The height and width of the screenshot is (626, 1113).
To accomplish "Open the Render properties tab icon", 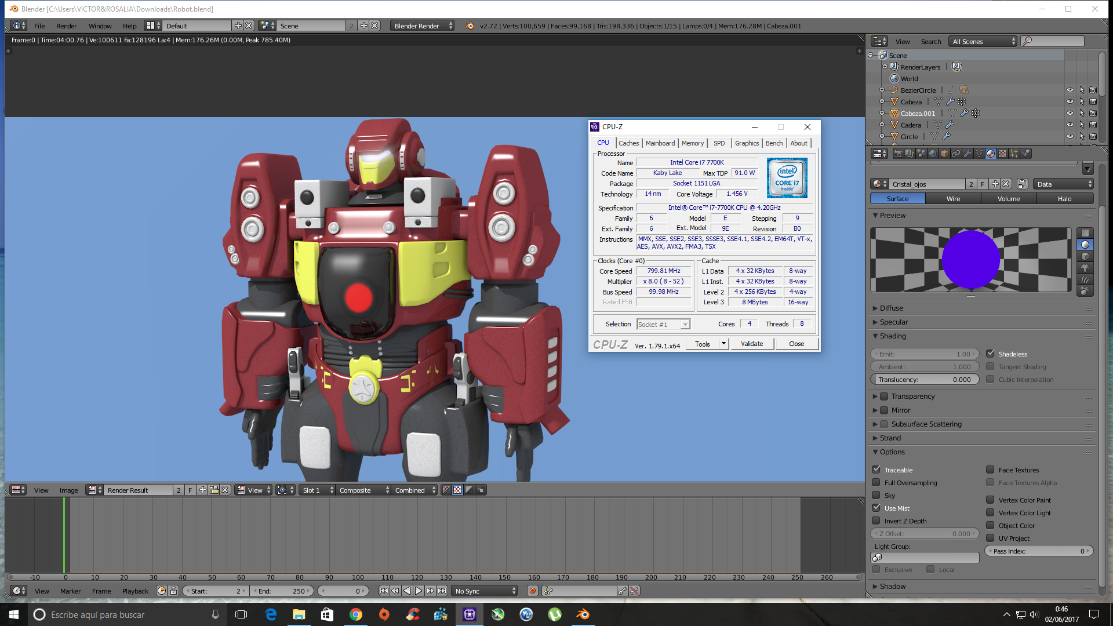I will 898,154.
